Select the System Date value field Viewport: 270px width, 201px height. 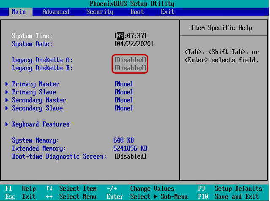(134, 44)
